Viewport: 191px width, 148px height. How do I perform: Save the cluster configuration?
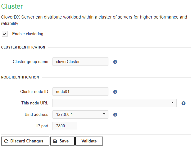tap(62, 141)
